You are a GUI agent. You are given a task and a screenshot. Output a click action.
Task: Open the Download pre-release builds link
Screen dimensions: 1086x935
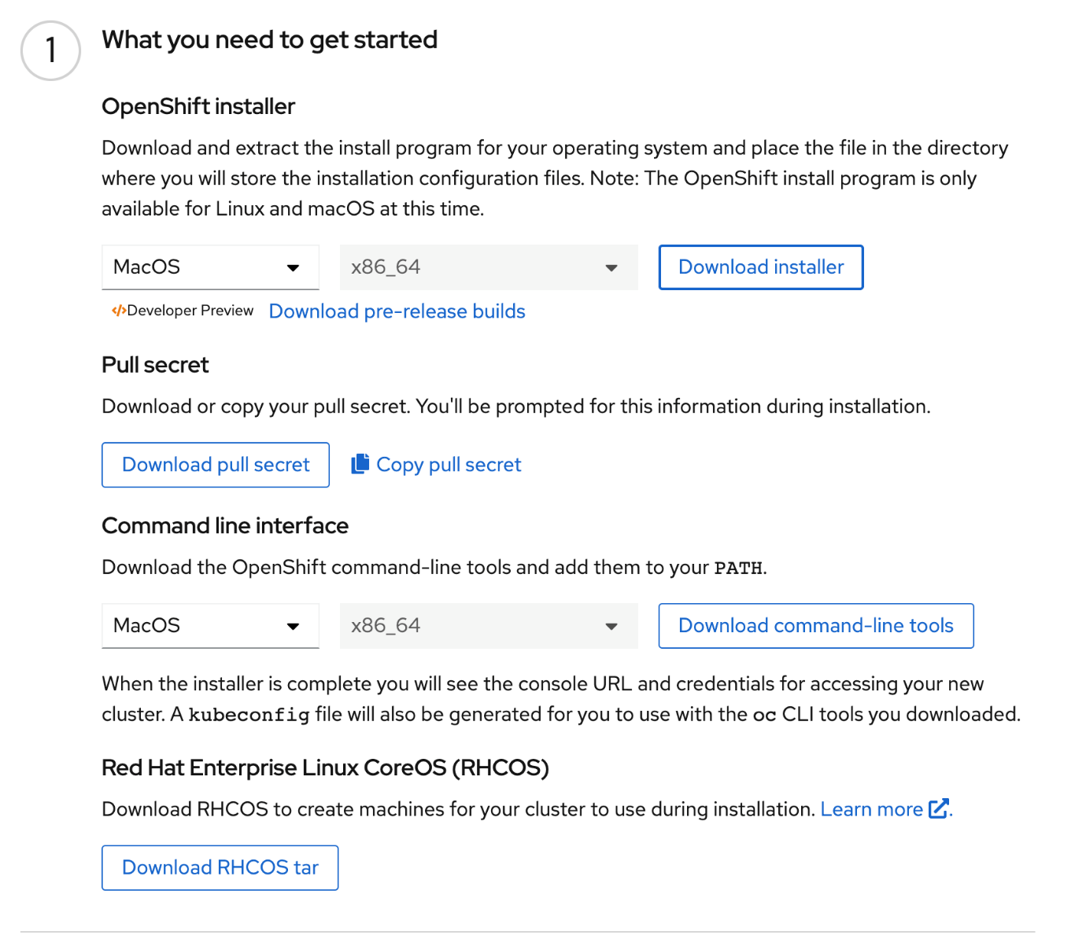point(397,311)
